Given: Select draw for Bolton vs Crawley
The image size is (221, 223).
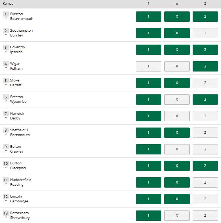Looking at the screenshot, I should pos(177,149).
